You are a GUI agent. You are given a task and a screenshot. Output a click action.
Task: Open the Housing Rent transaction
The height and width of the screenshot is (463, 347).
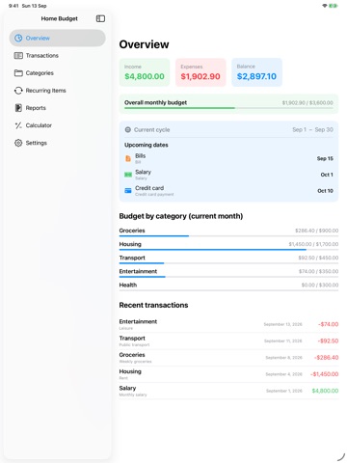pyautogui.click(x=228, y=374)
